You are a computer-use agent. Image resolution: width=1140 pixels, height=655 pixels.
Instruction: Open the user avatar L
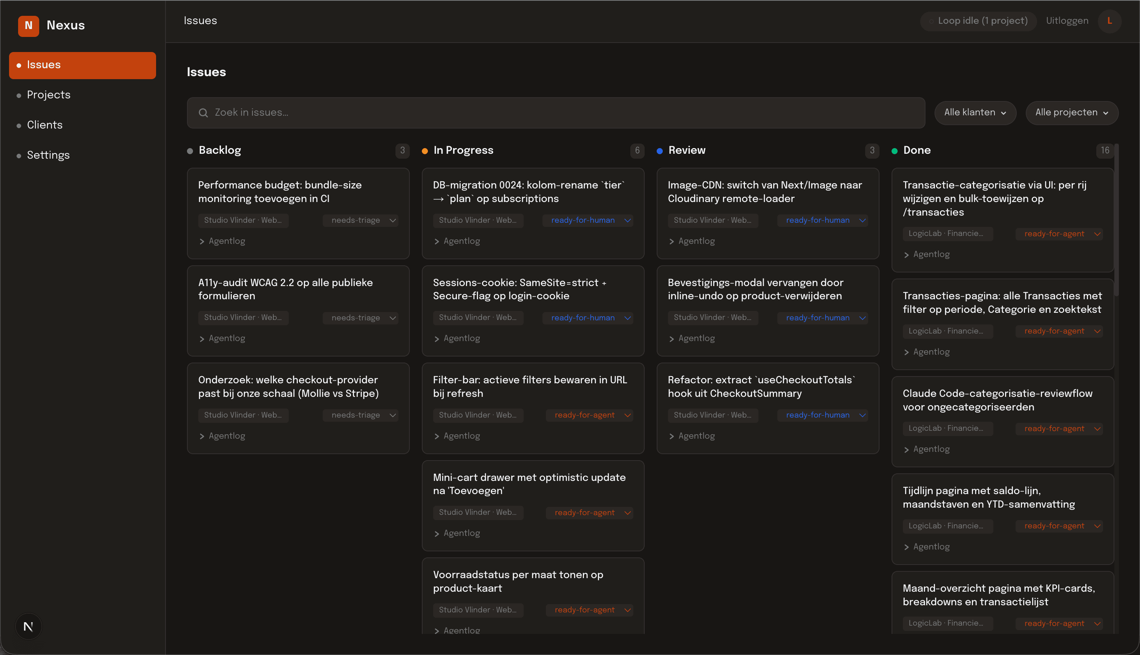tap(1109, 21)
